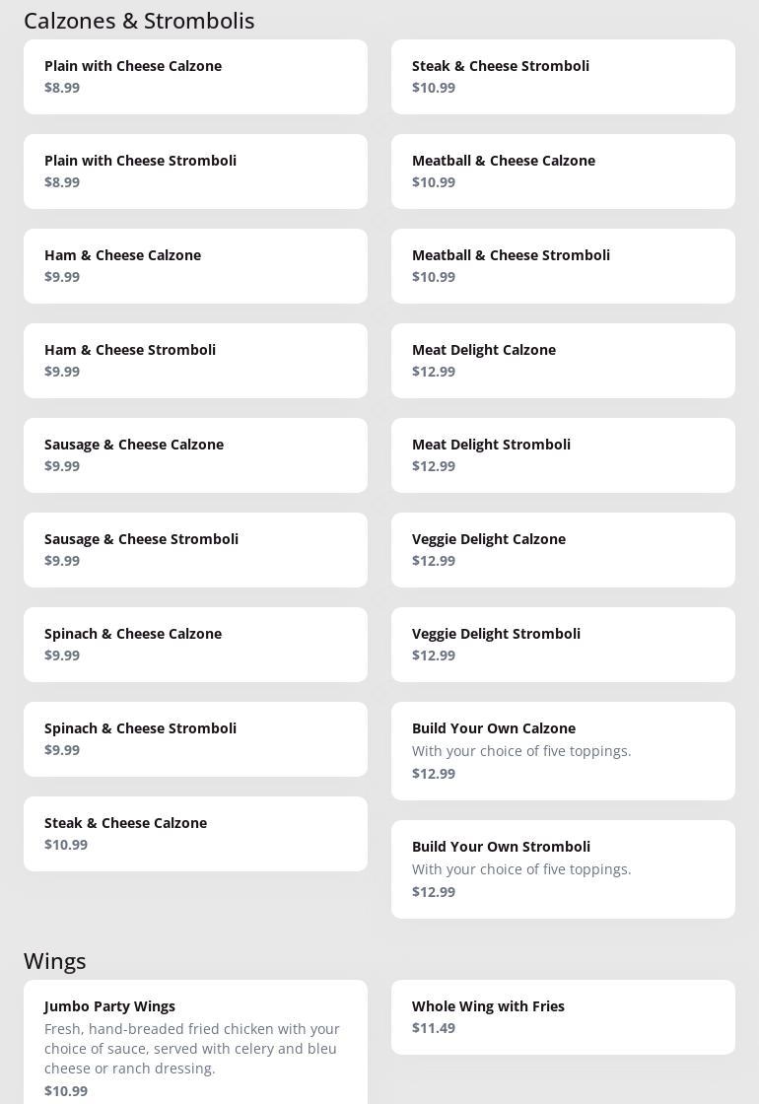The image size is (759, 1104).
Task: Click Meat Delight Stromboli card
Action: point(563,455)
